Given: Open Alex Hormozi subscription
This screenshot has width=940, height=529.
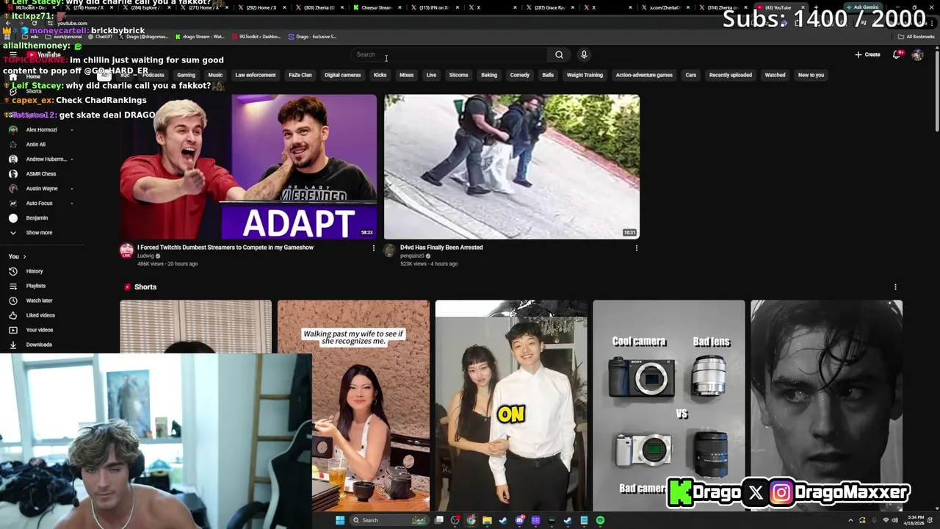Looking at the screenshot, I should click(x=42, y=130).
